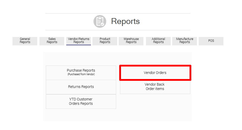Open YTD Customer Orders Reports
Screen dimensions: 242x130
[x=81, y=101]
